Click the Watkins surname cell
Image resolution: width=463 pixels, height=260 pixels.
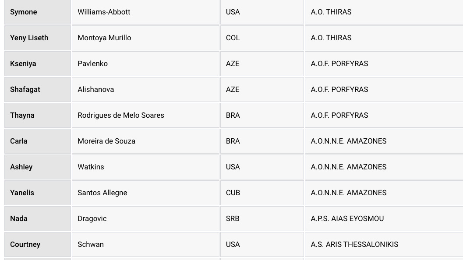(145, 167)
